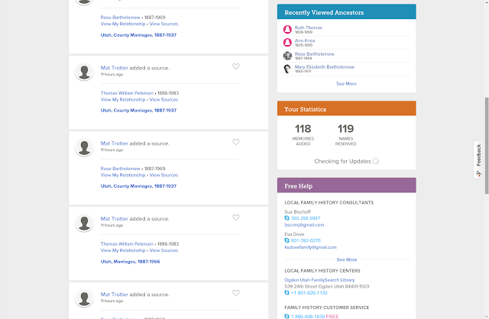Open the Ogden Utah FamilySearch Library link
489x319 pixels.
(319, 280)
